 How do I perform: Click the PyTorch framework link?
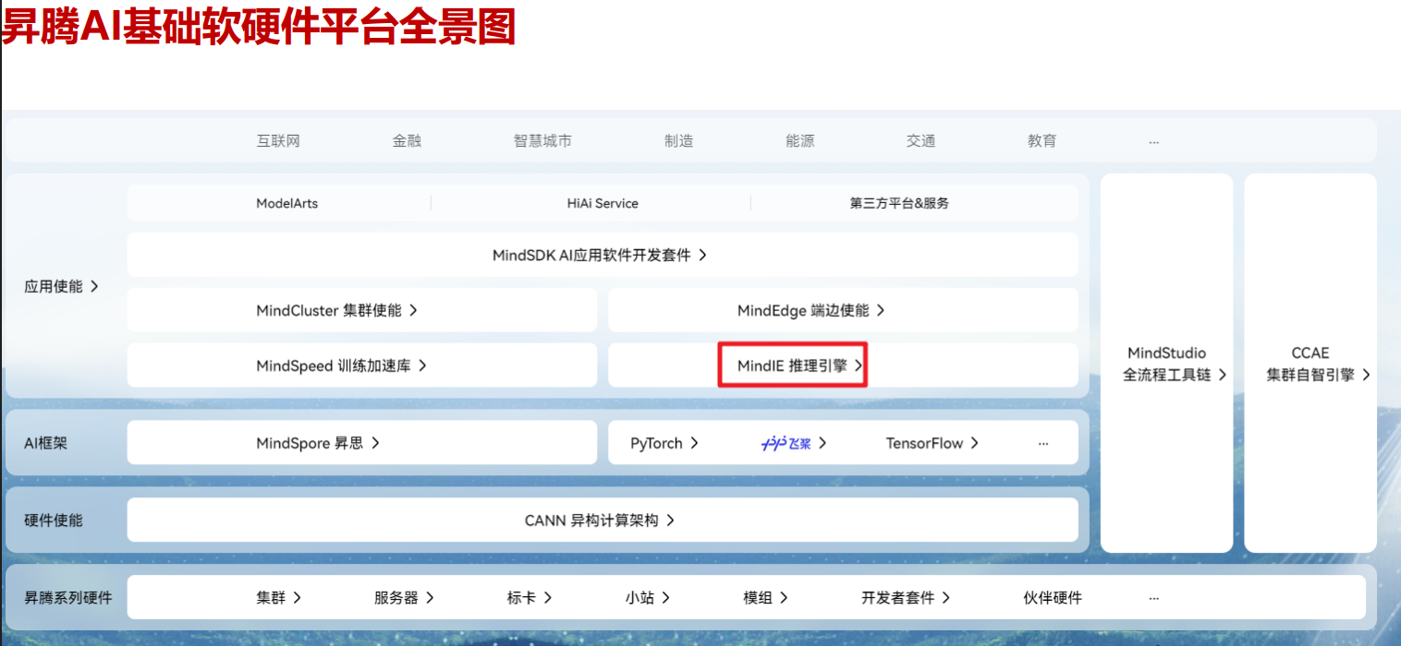click(664, 443)
